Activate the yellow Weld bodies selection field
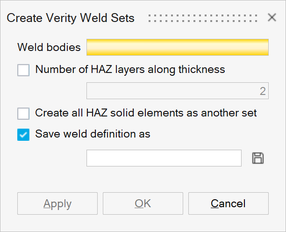The width and height of the screenshot is (286, 232). 178,47
